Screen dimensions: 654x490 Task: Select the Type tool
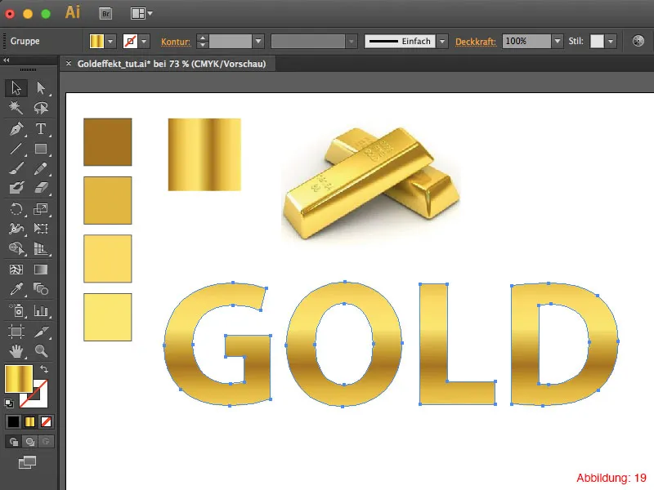[x=41, y=129]
